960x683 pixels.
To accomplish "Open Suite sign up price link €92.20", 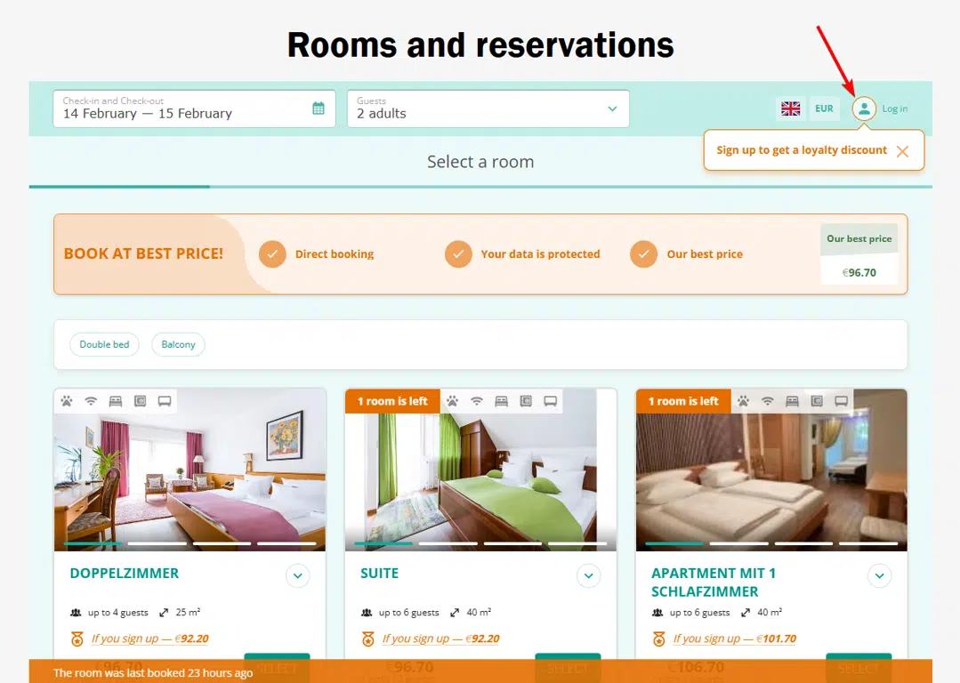I will [440, 639].
